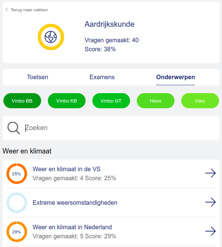Click the magnifying glass search icon
Screen dimensions: 222x247
click(x=14, y=128)
